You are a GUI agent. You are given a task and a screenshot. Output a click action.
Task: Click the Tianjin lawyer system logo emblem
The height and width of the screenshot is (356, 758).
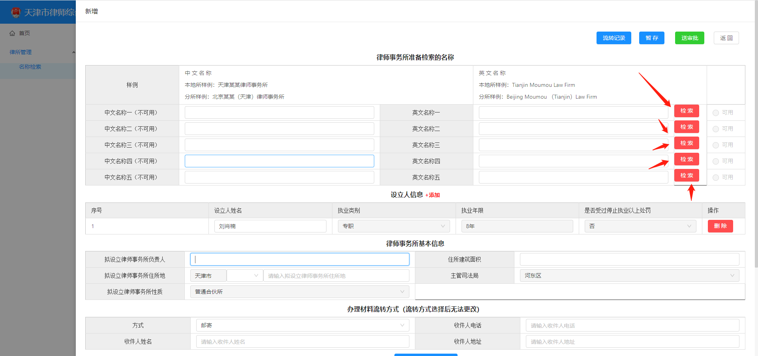tap(16, 12)
